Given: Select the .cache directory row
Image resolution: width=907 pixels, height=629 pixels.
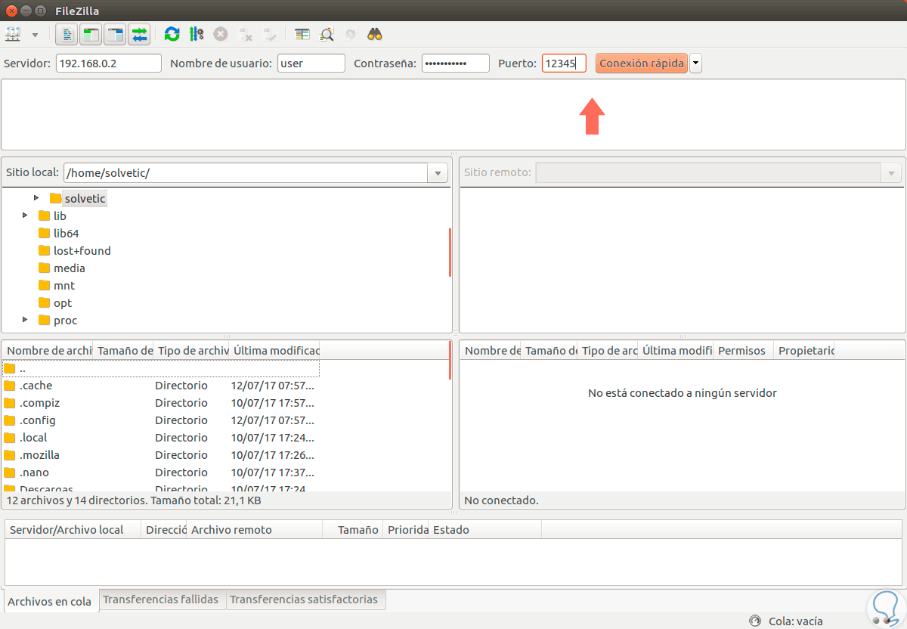Looking at the screenshot, I should pyautogui.click(x=160, y=386).
